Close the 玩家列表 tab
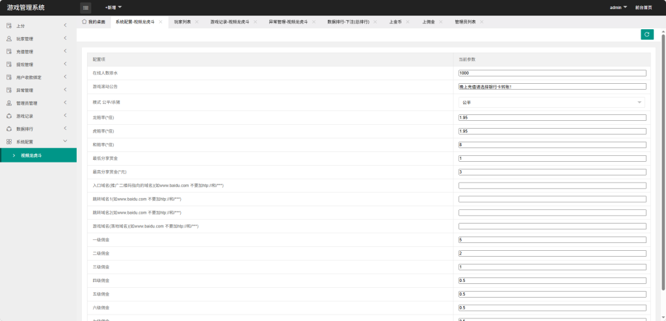666x321 pixels. click(196, 21)
